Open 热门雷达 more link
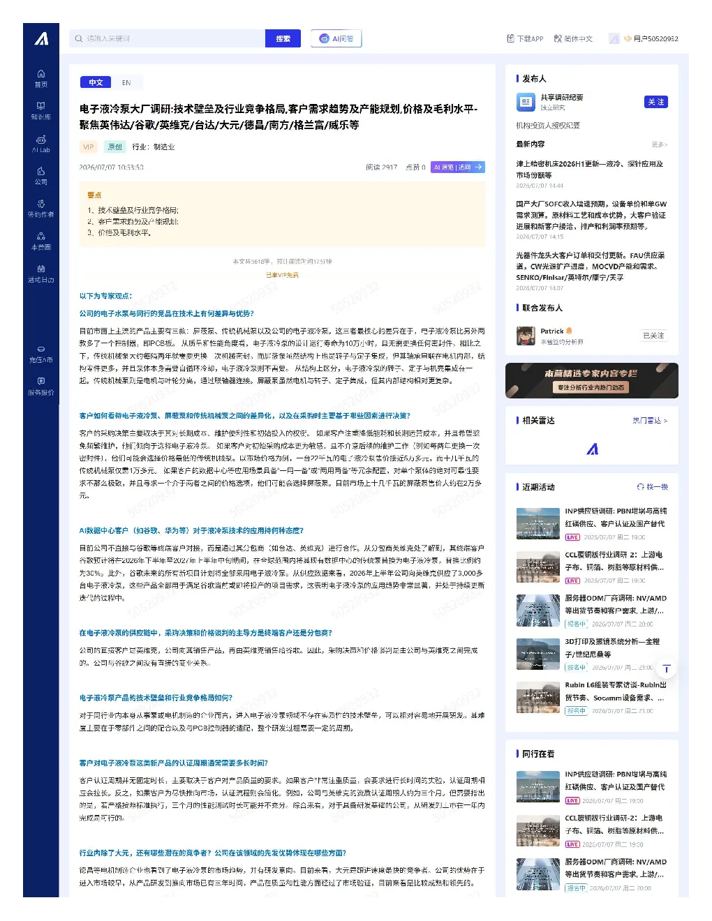The height and width of the screenshot is (921, 712). 650,420
